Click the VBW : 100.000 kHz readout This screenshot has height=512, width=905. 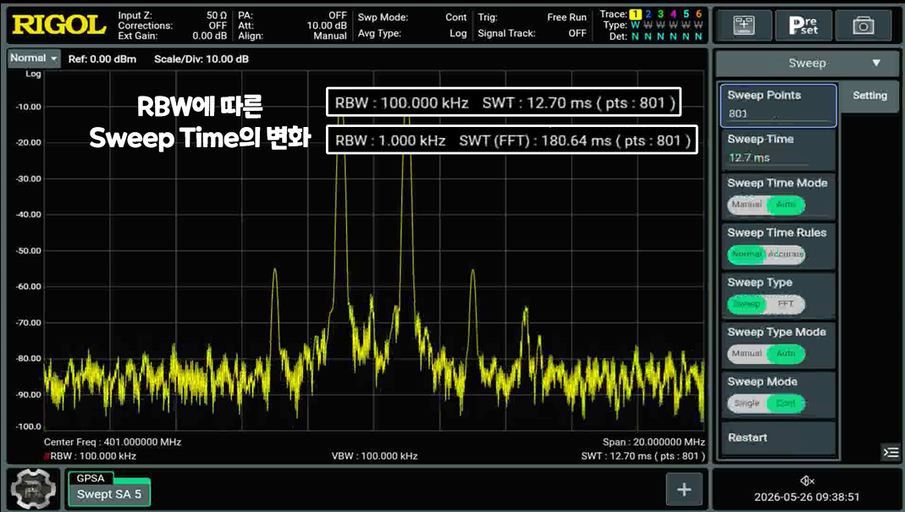click(x=374, y=456)
